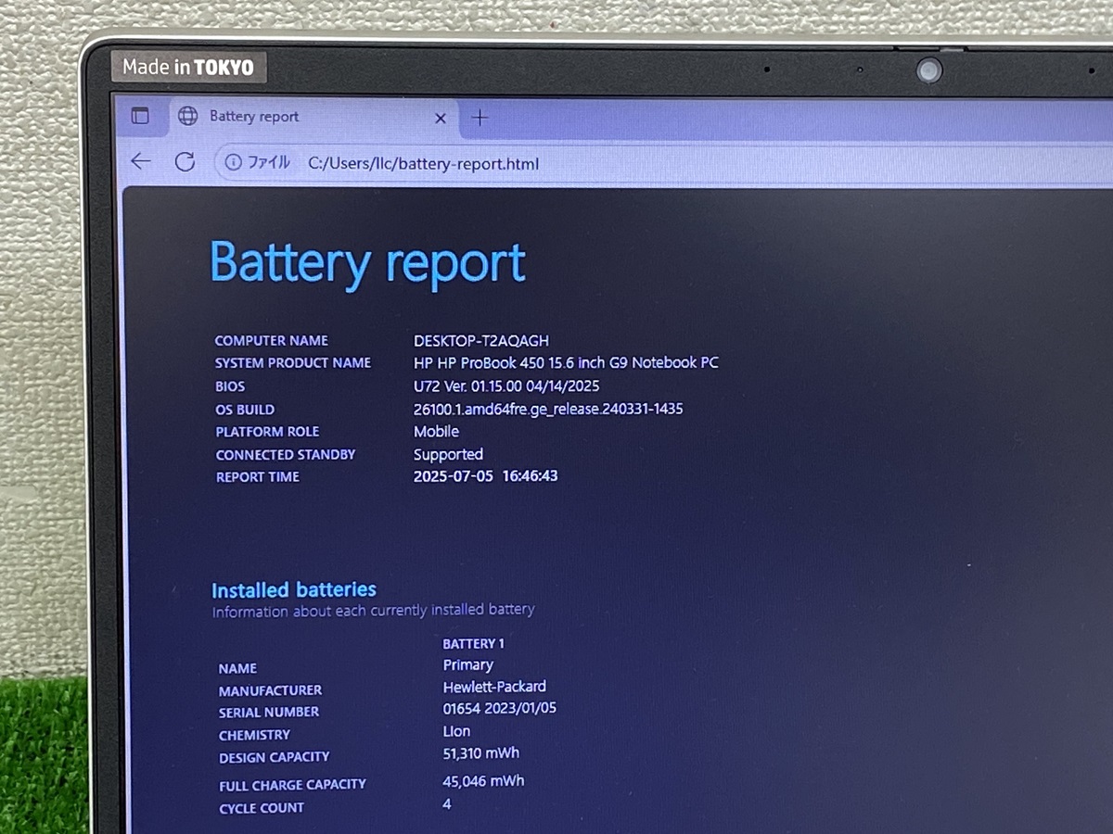Viewport: 1113px width, 834px height.
Task: Select manufacturer Hewlett-Packard
Action: 494,687
